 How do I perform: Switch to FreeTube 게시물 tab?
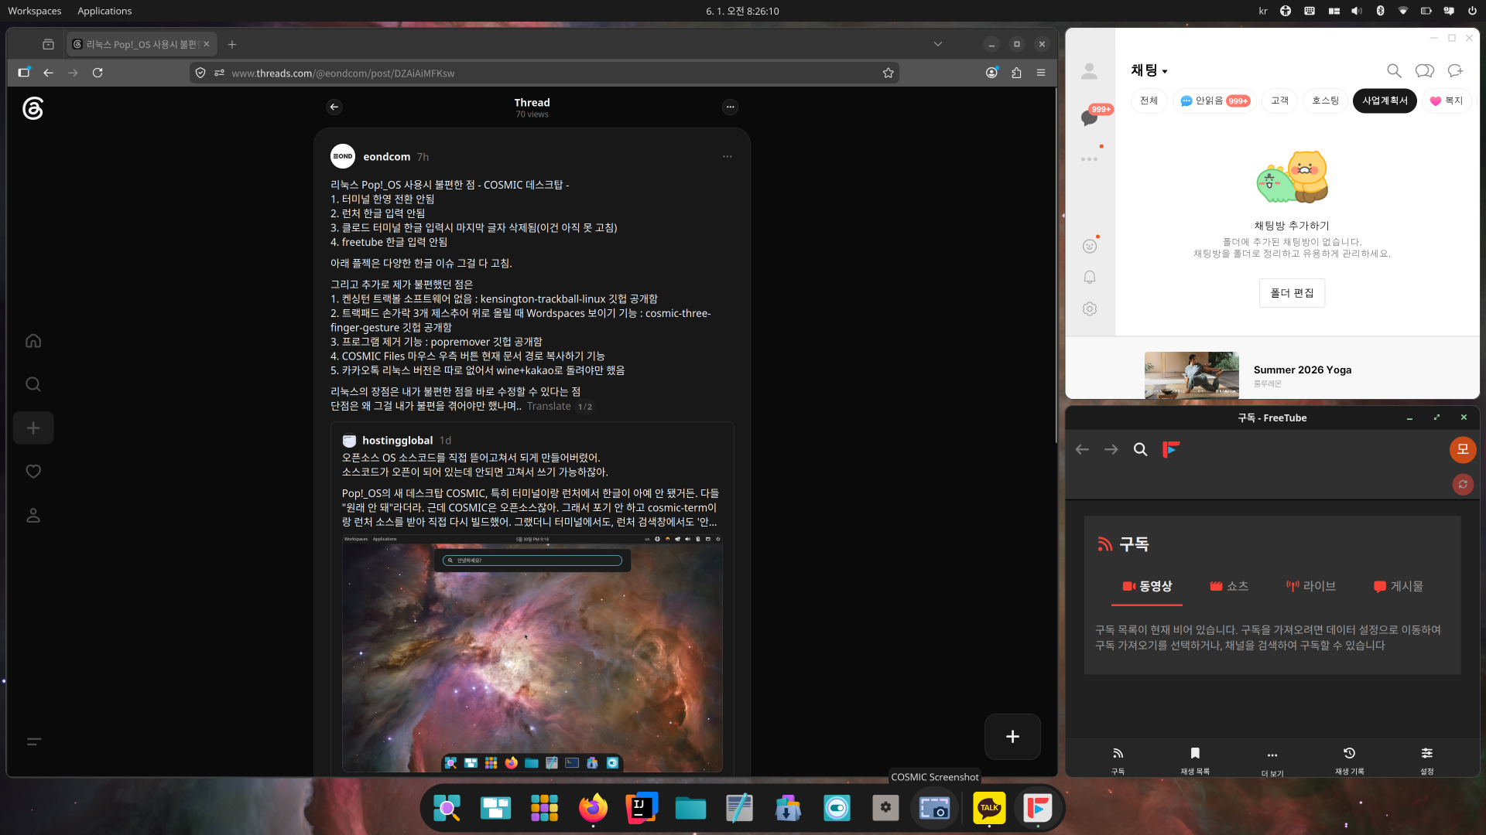click(1399, 587)
